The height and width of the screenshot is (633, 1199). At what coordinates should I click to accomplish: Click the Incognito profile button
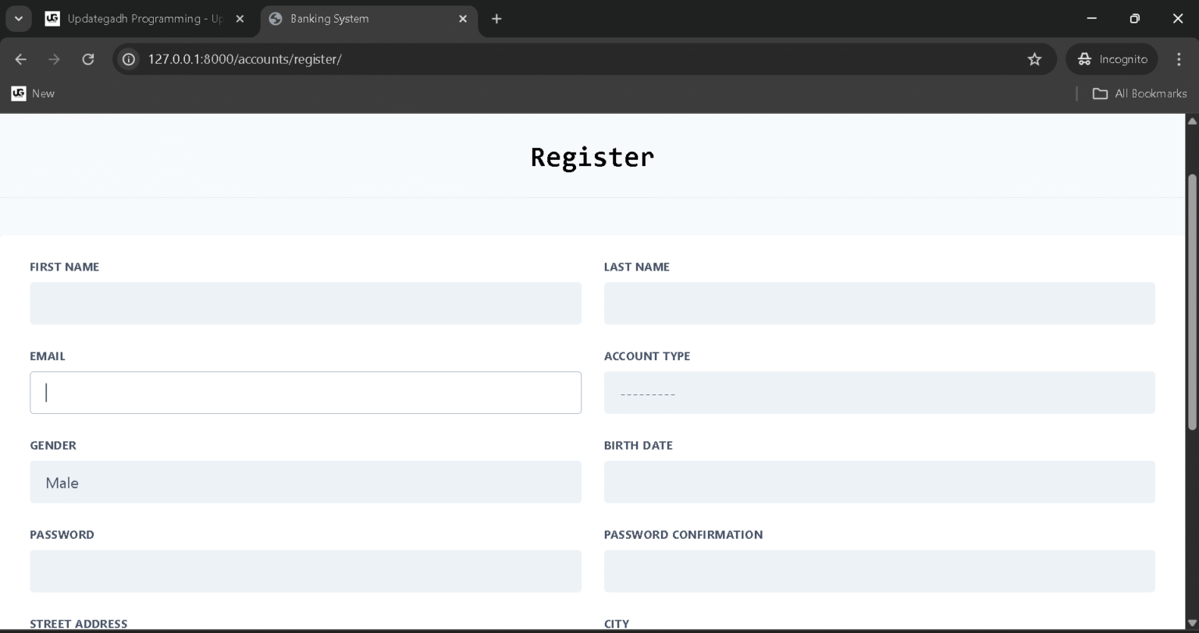click(x=1112, y=59)
